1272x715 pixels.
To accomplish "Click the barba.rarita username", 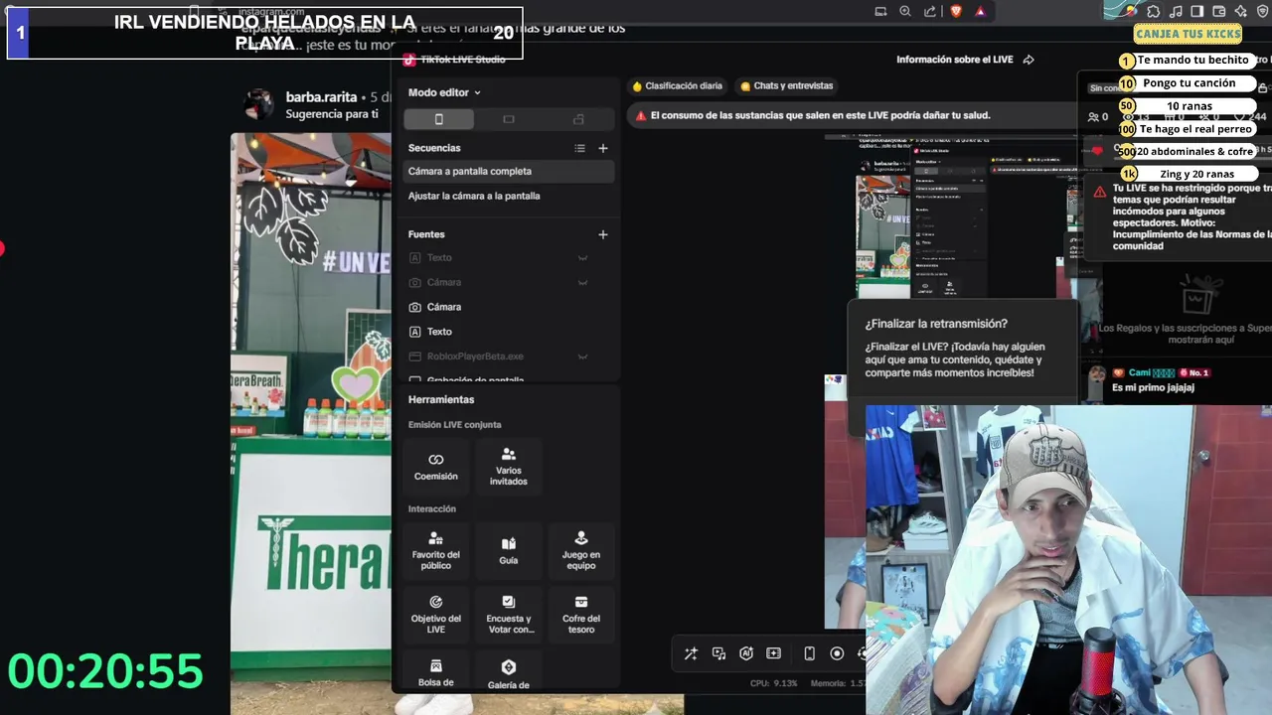I will coord(321,97).
